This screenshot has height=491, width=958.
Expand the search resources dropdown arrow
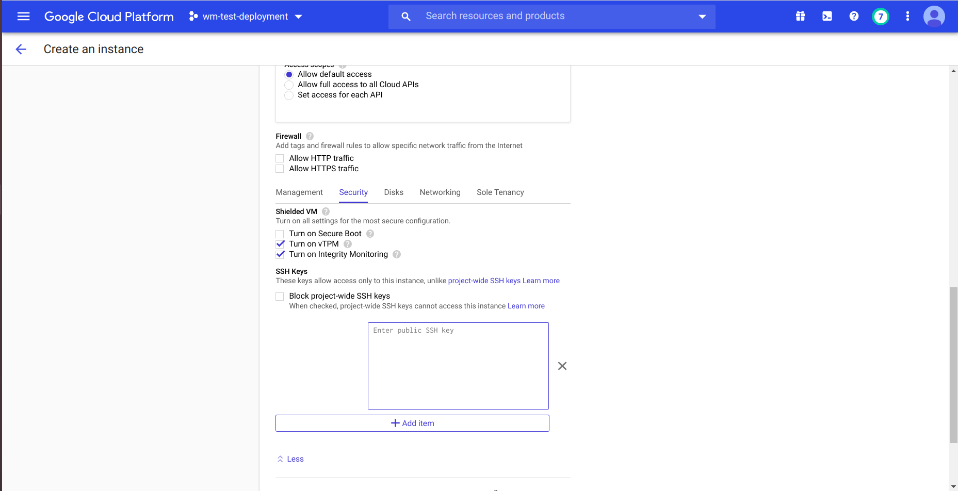point(702,16)
